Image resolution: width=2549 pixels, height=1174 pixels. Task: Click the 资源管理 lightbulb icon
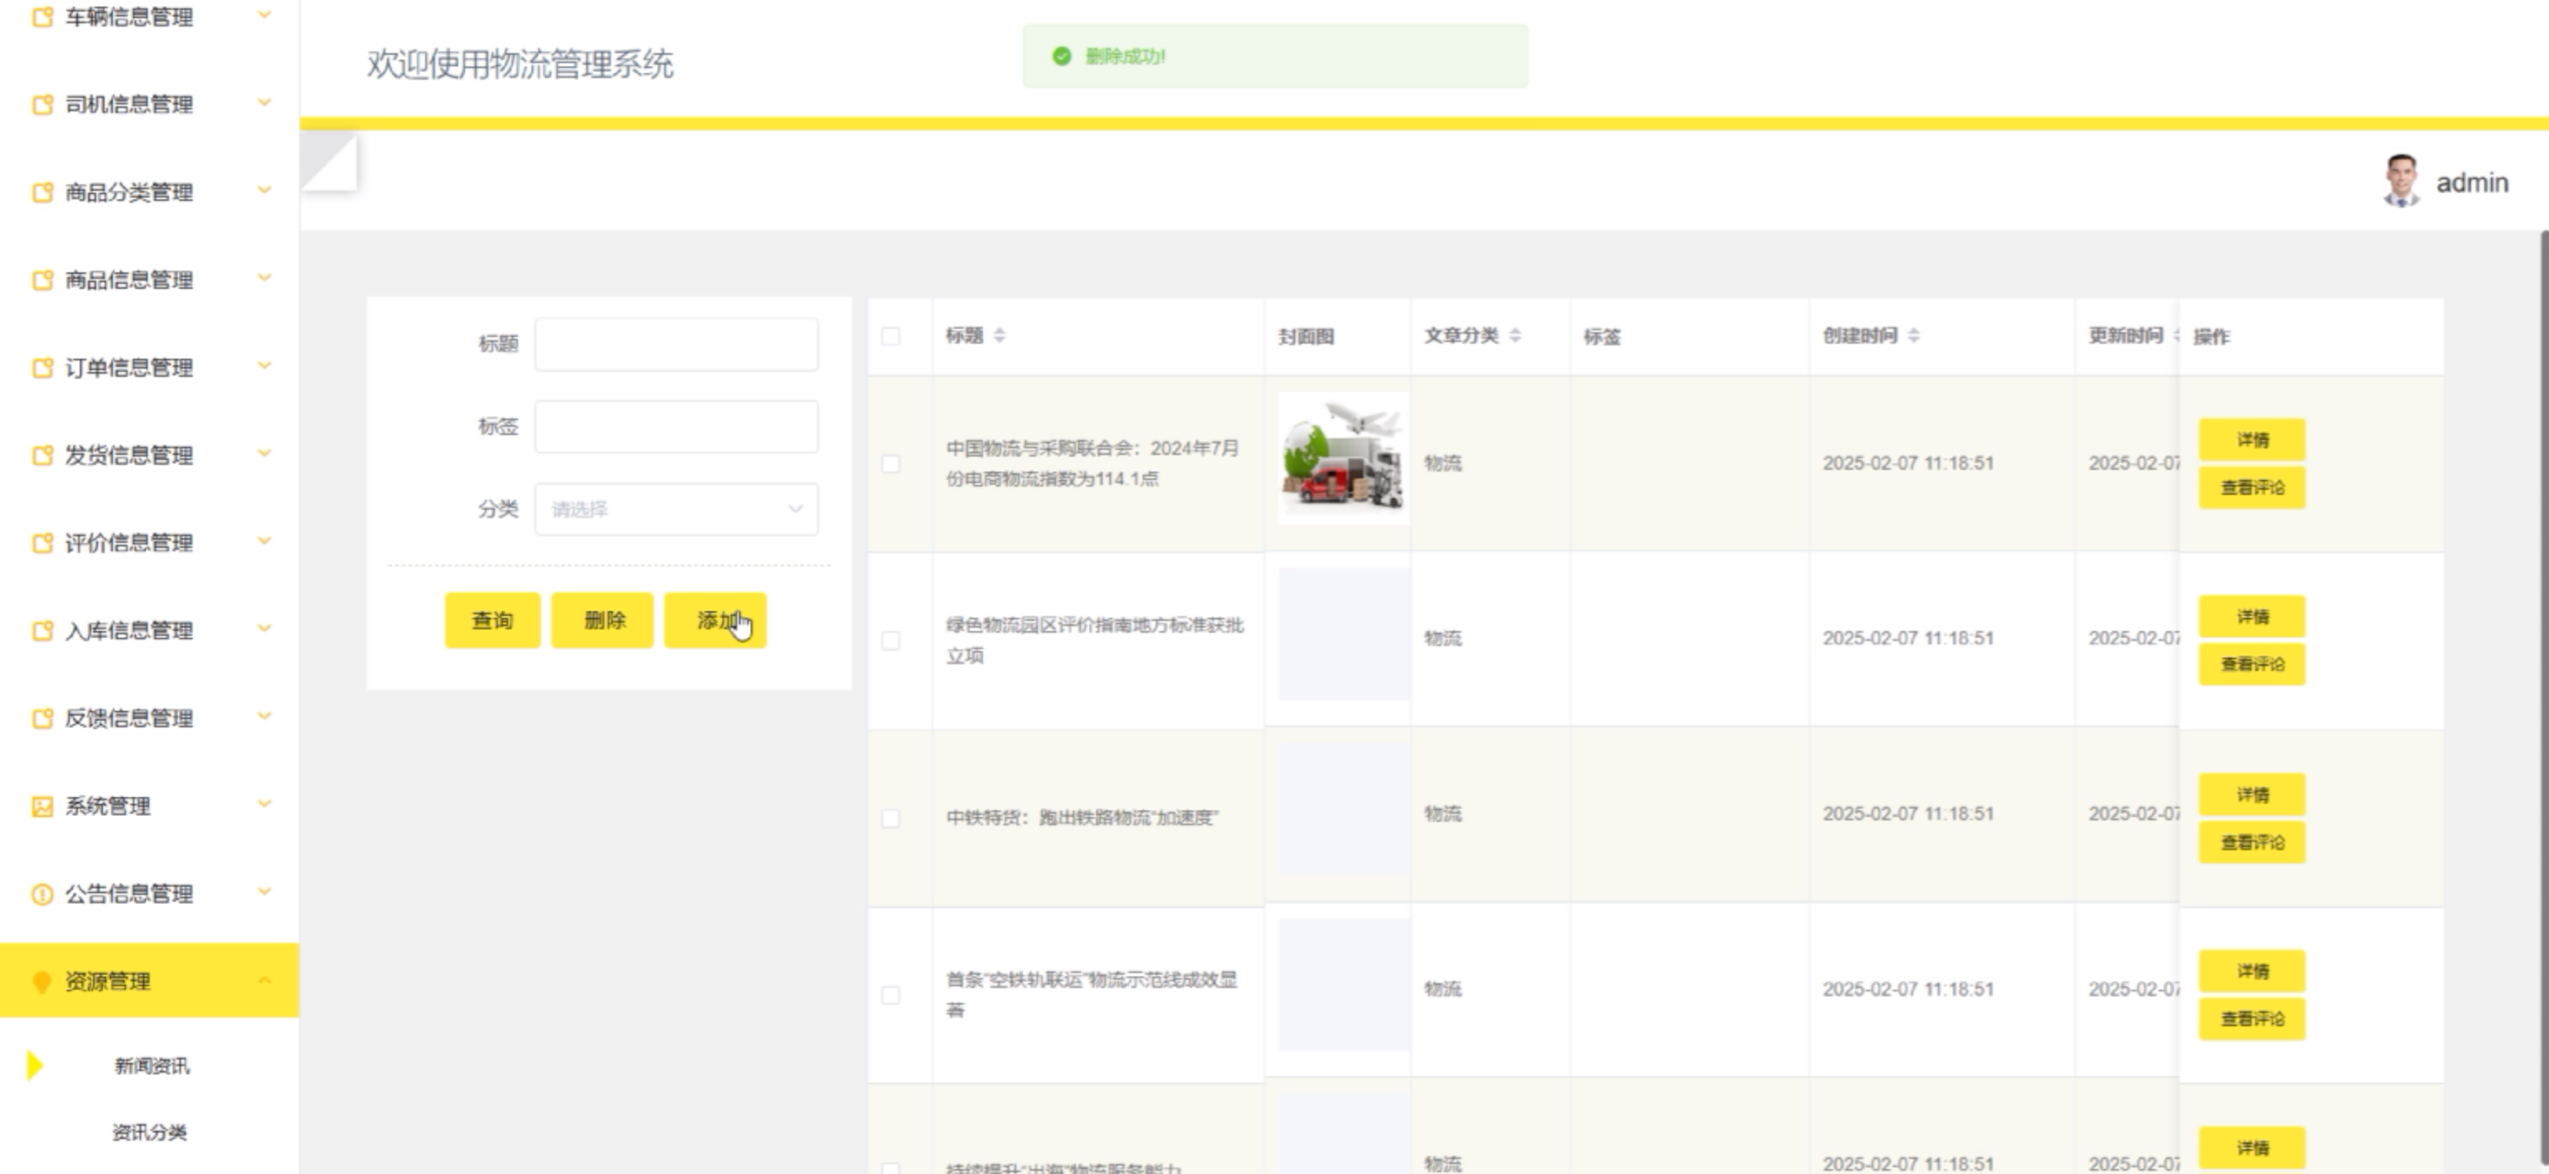pyautogui.click(x=42, y=981)
